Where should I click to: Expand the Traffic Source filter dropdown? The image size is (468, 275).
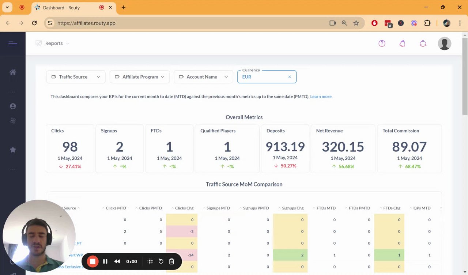[76, 77]
